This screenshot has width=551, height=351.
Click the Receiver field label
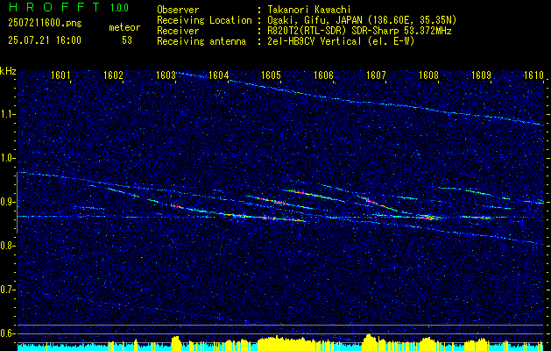[x=178, y=31]
